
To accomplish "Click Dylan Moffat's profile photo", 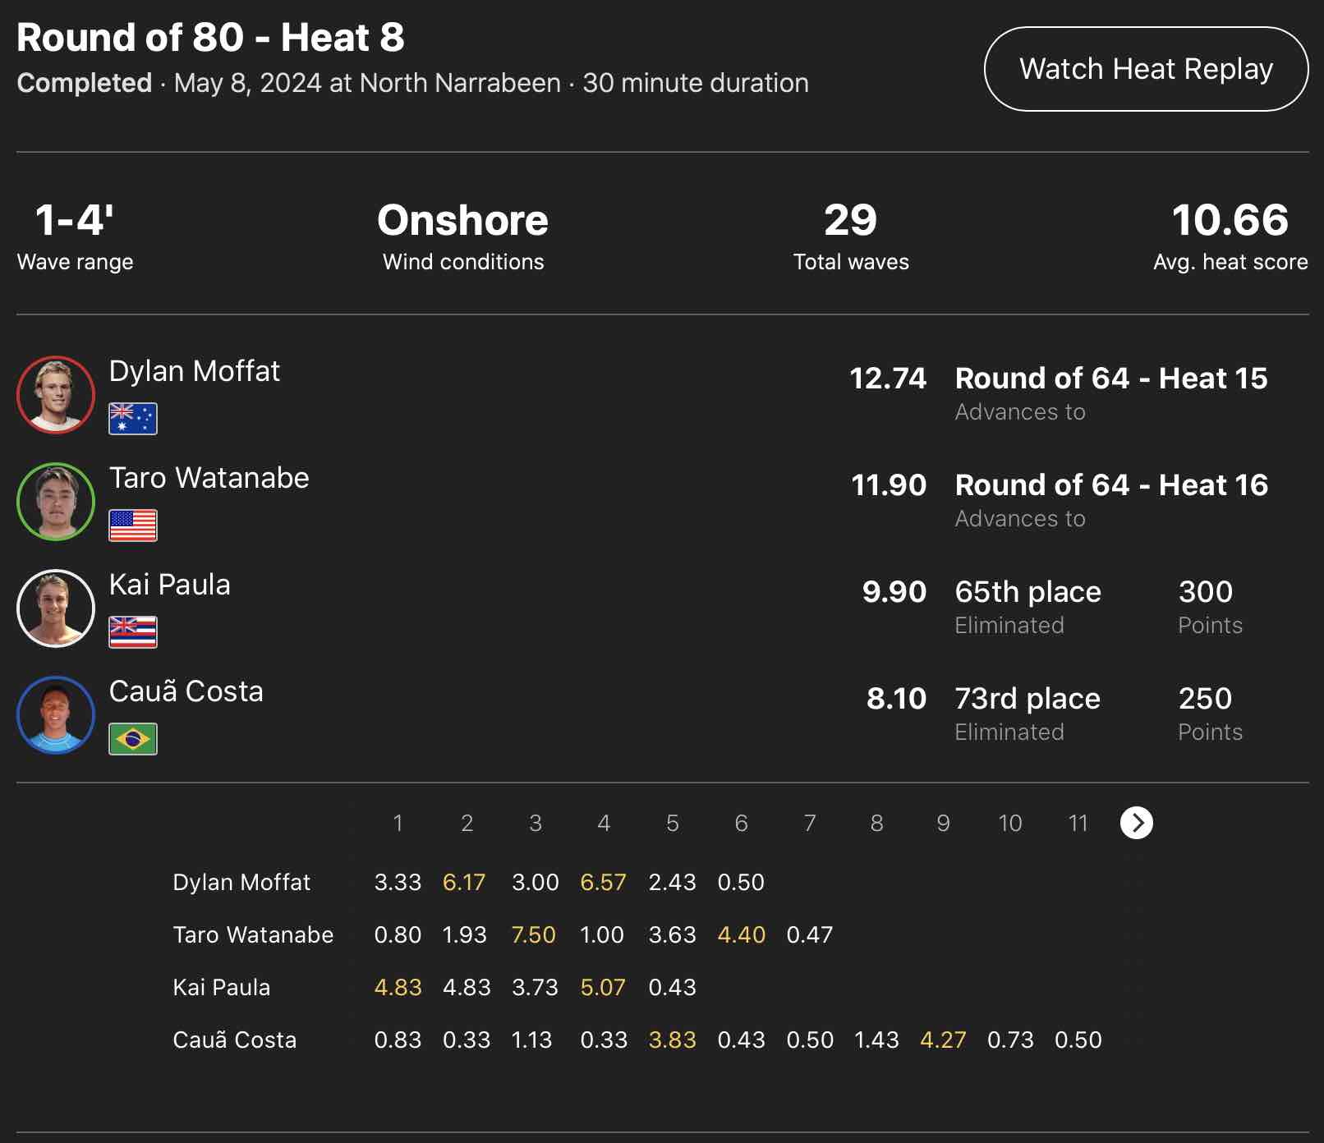I will click(x=56, y=395).
